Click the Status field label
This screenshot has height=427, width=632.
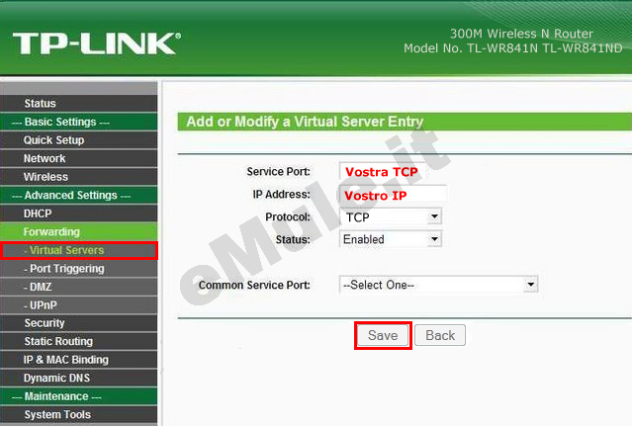(x=293, y=239)
